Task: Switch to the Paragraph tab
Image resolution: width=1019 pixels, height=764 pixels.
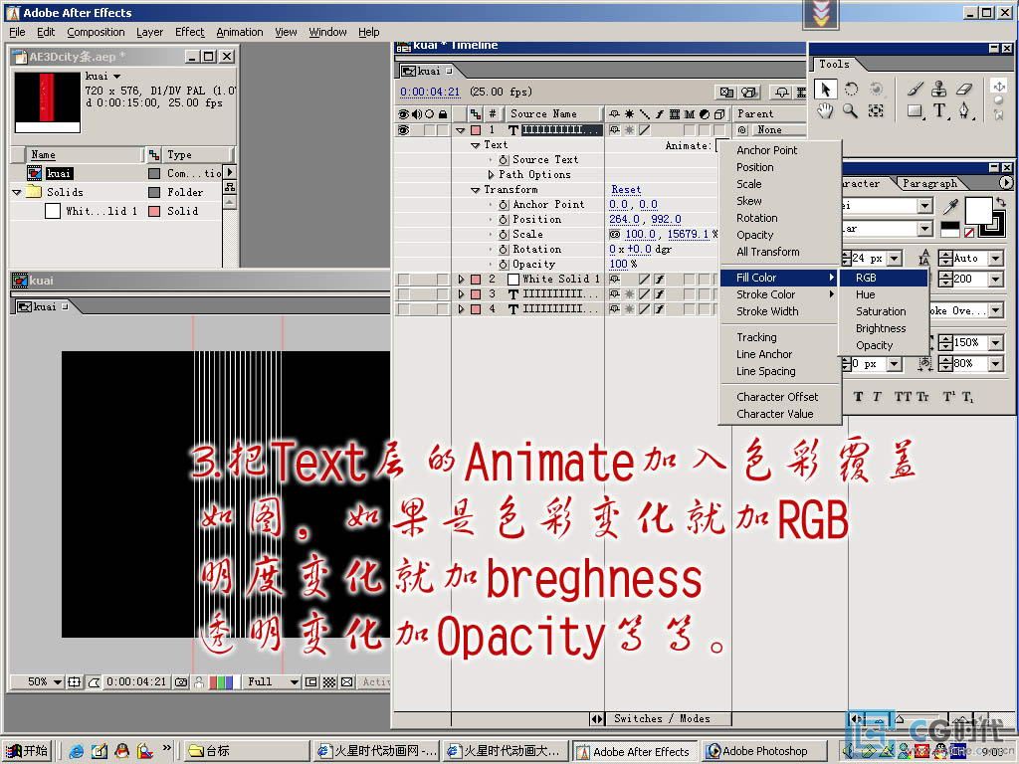Action: pos(930,184)
